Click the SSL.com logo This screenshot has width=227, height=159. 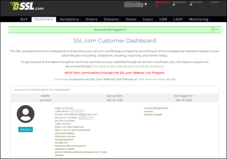coord(27,6)
